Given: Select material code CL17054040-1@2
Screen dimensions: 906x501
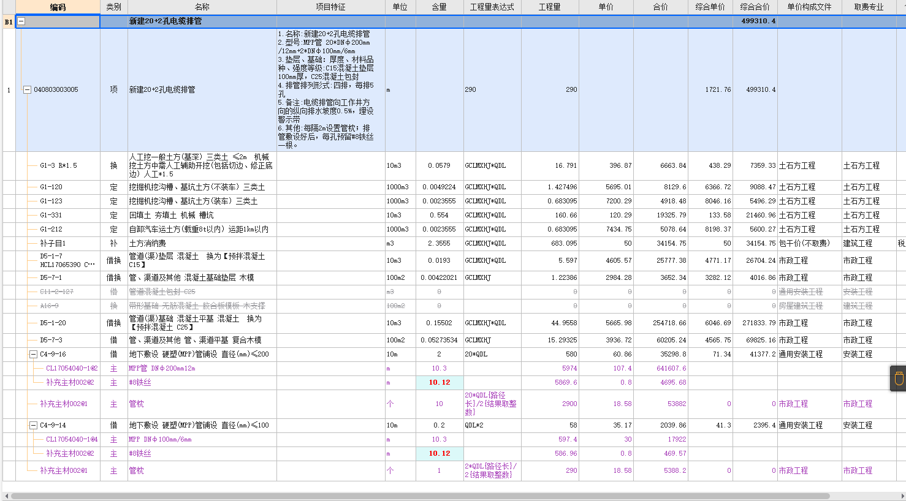Looking at the screenshot, I should 72,368.
